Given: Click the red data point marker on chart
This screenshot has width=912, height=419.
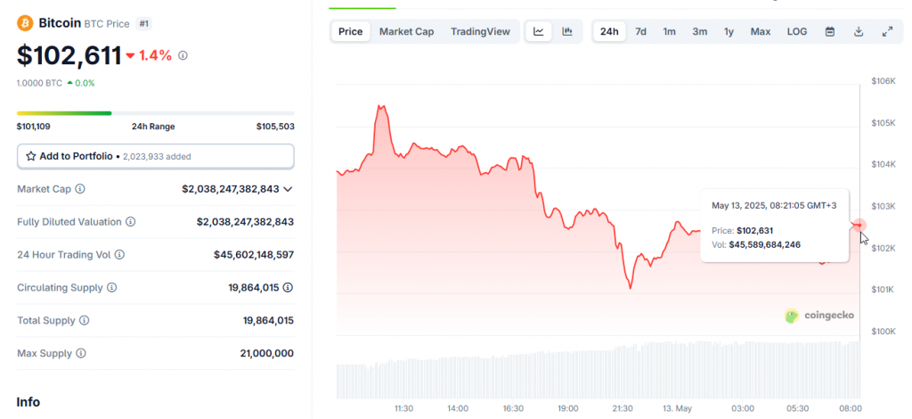Looking at the screenshot, I should [859, 226].
